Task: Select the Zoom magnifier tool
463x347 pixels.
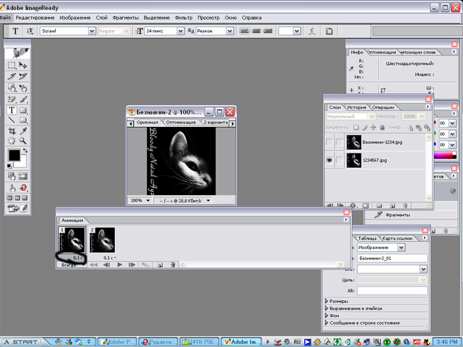Action: pyautogui.click(x=23, y=141)
